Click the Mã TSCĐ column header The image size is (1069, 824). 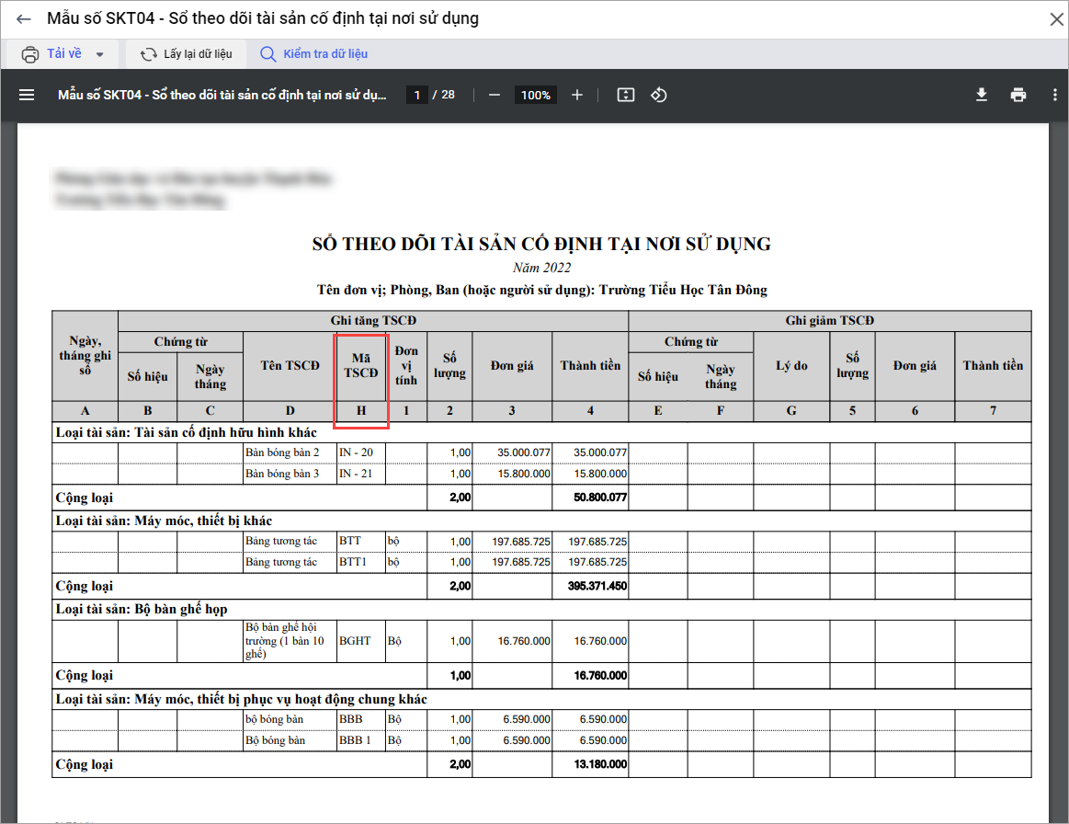[360, 365]
